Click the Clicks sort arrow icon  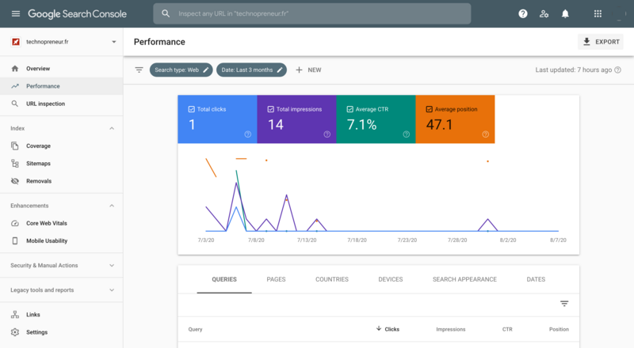click(x=379, y=328)
